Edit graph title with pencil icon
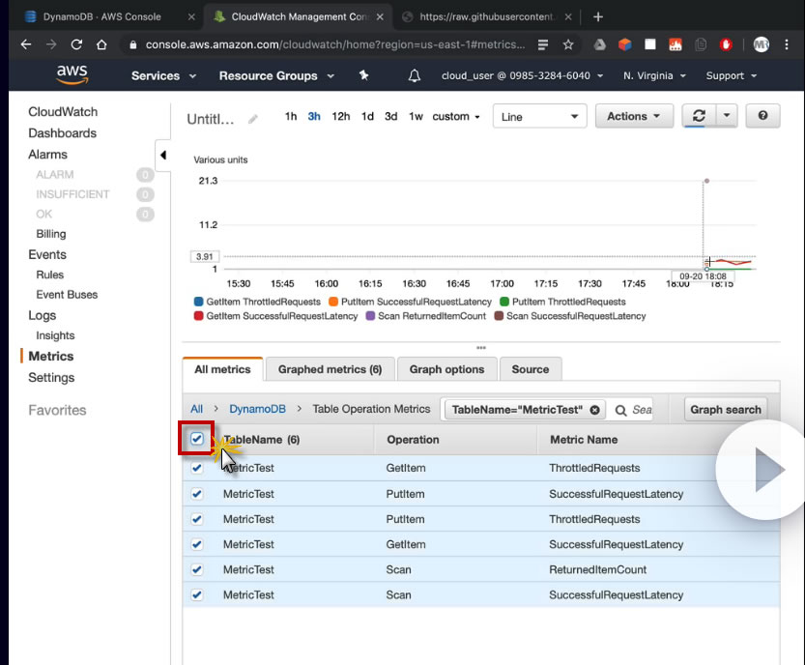This screenshot has height=665, width=805. (x=253, y=118)
